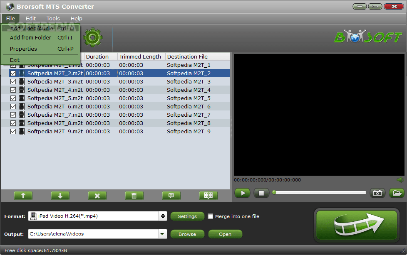The height and width of the screenshot is (255, 407).
Task: Select the Softpedia M2T_8.m2t file name
Action: (55, 123)
